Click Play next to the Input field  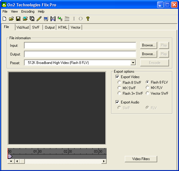click(x=164, y=45)
